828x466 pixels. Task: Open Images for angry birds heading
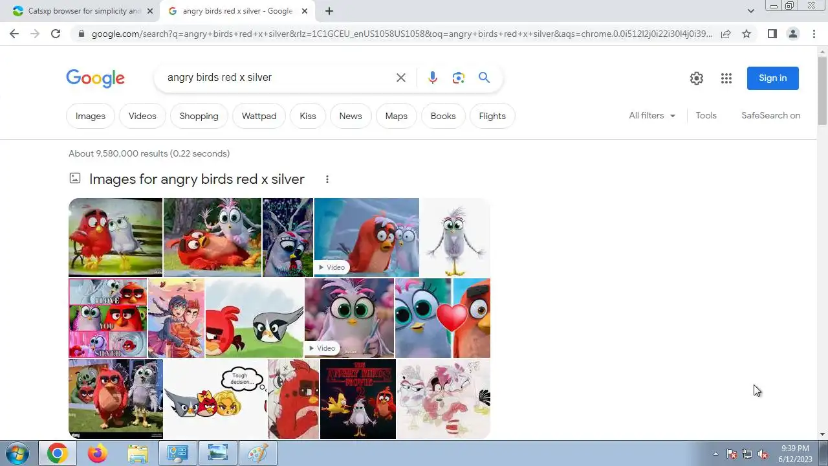197,179
